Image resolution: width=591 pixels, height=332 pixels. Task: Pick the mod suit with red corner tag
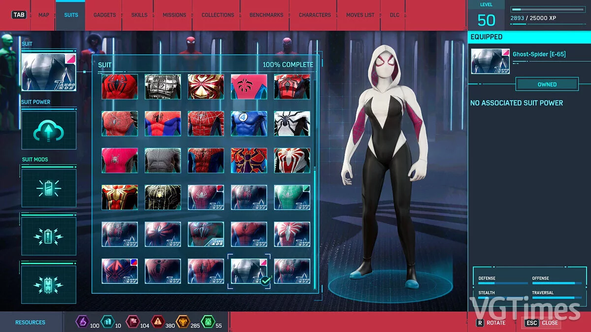point(206,197)
